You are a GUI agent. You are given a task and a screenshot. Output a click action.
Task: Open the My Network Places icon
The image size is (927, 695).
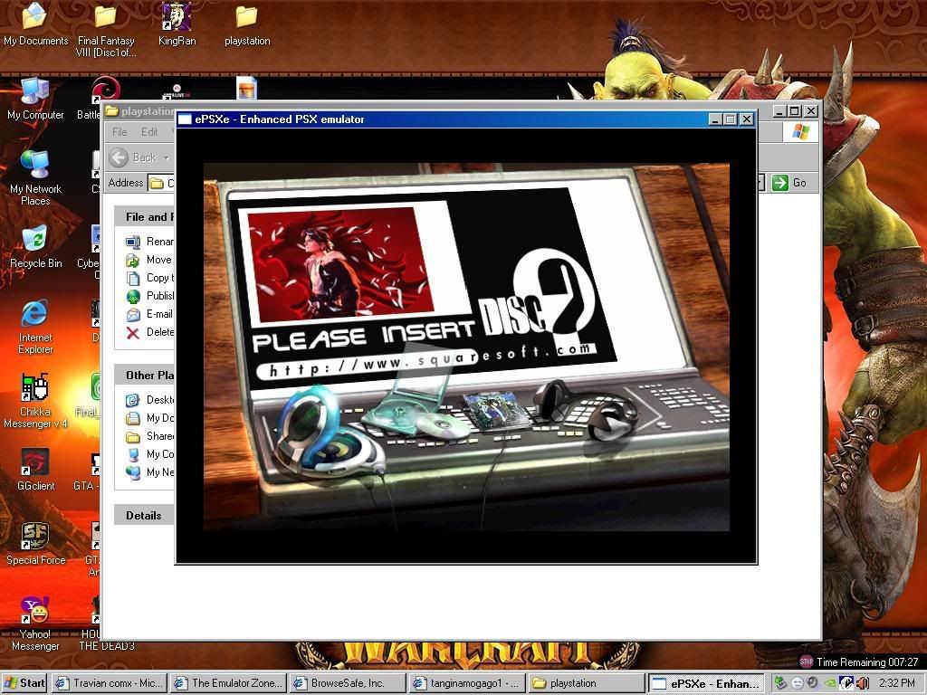35,166
